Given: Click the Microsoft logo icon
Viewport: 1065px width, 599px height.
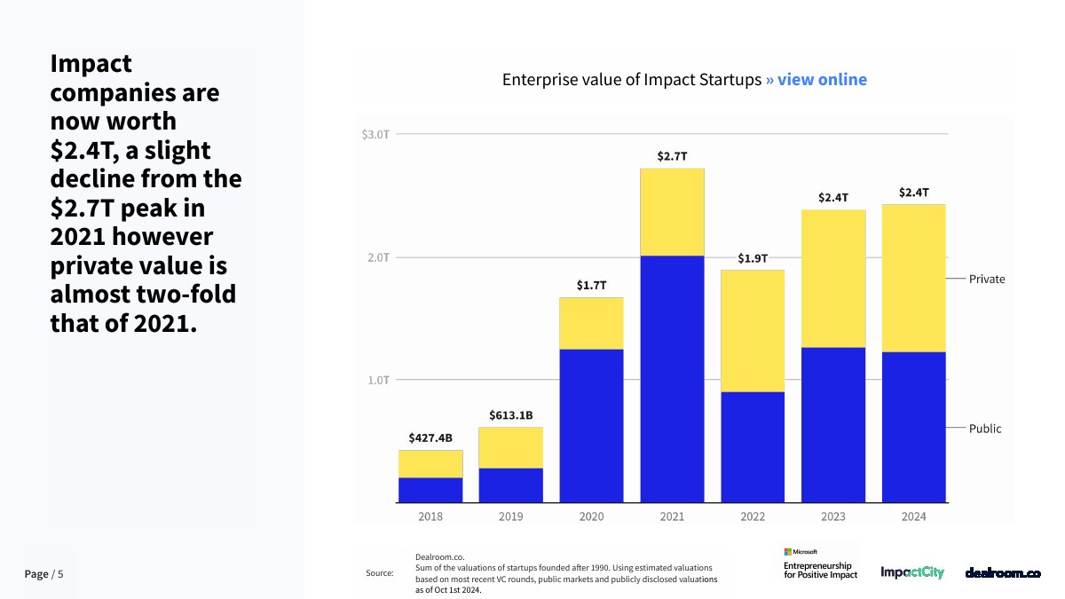Looking at the screenshot, I should 788,551.
